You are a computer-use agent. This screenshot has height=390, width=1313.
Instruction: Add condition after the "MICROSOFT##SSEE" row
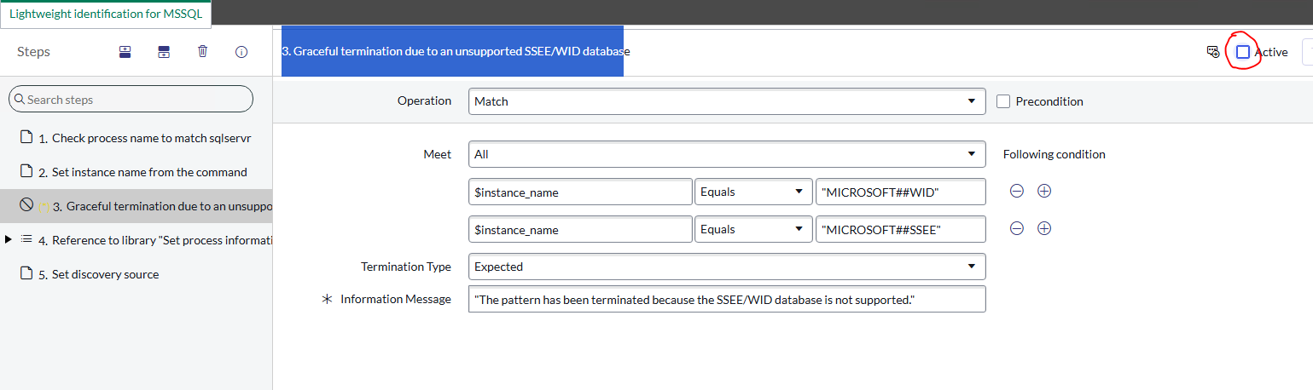1044,229
